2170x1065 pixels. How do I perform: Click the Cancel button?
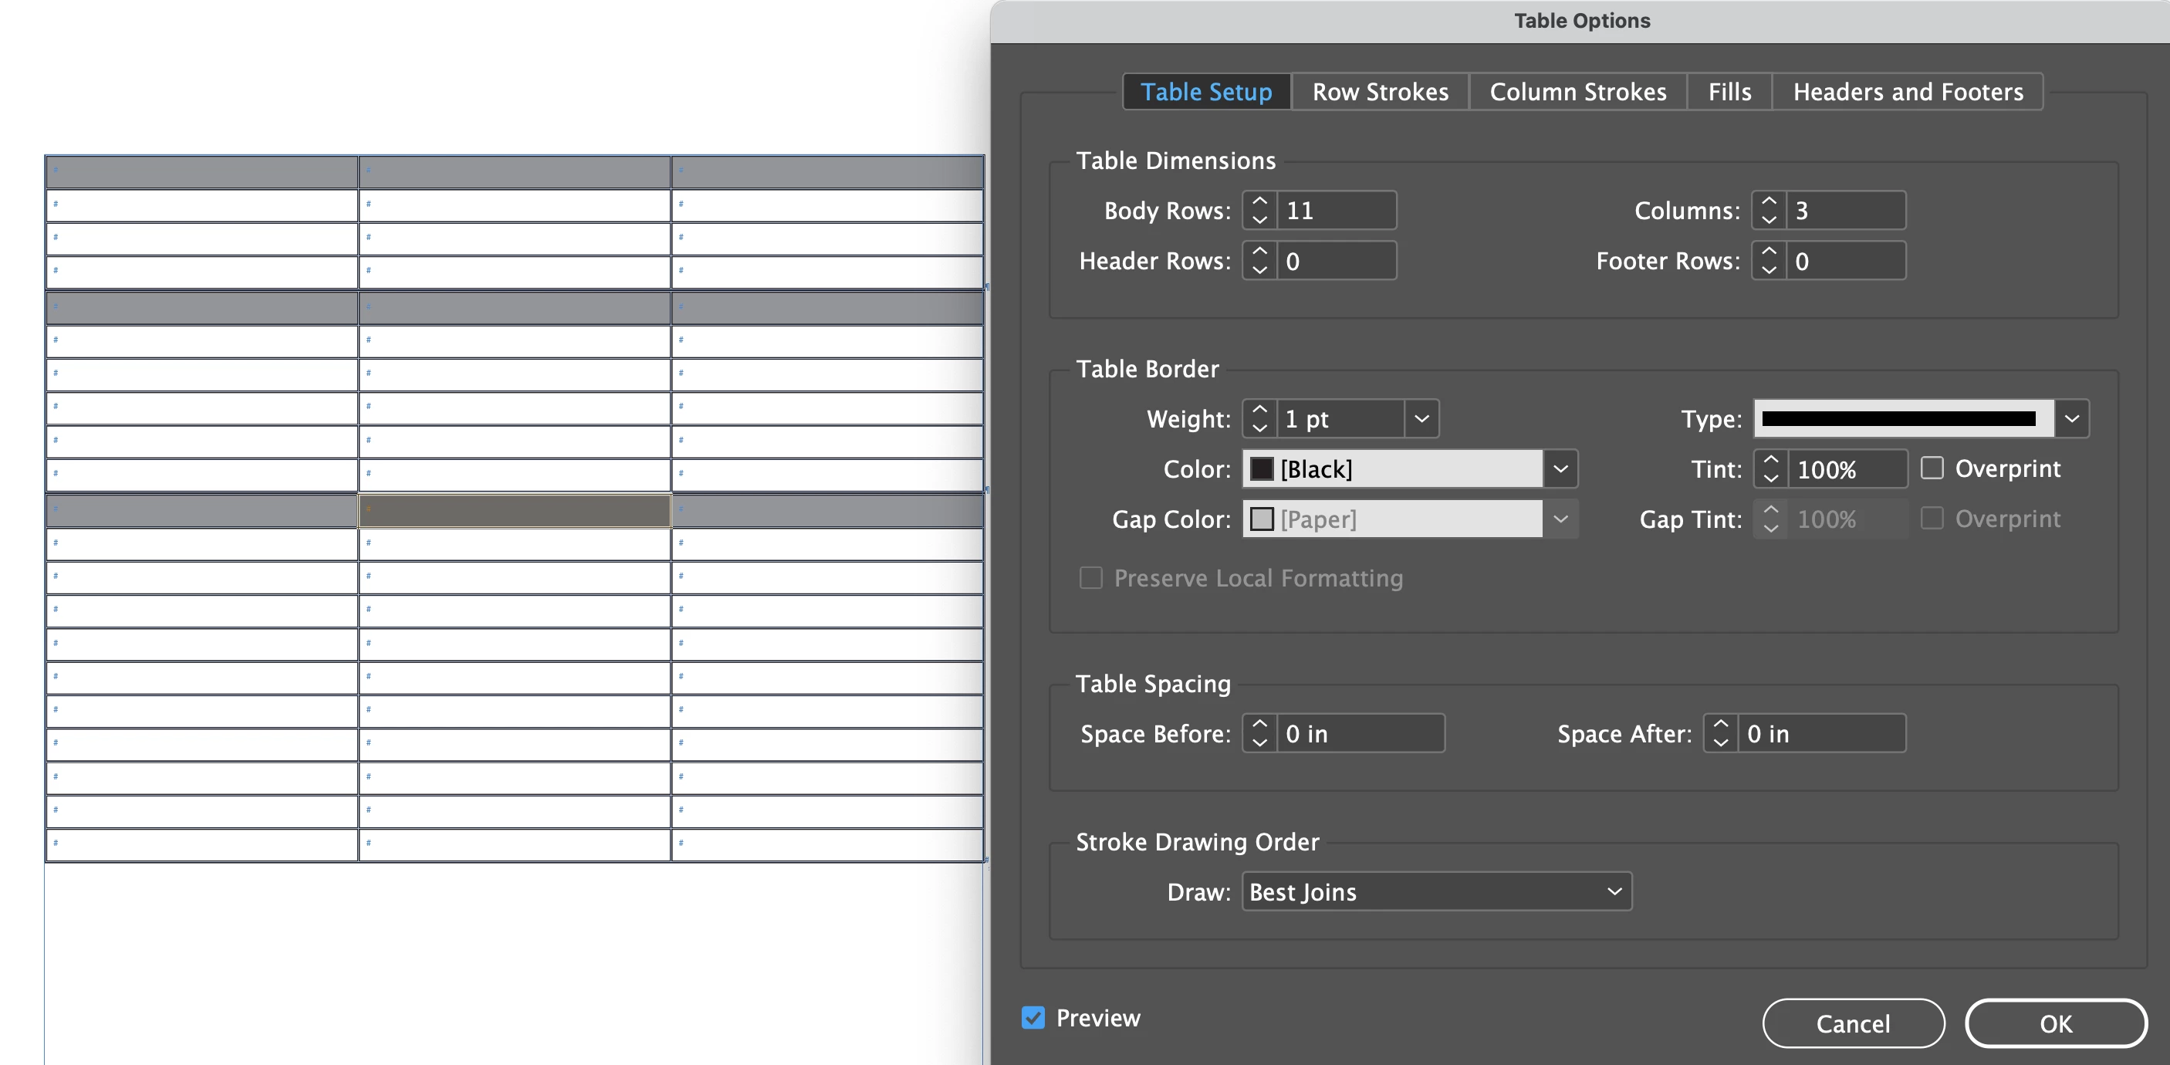(x=1852, y=1024)
